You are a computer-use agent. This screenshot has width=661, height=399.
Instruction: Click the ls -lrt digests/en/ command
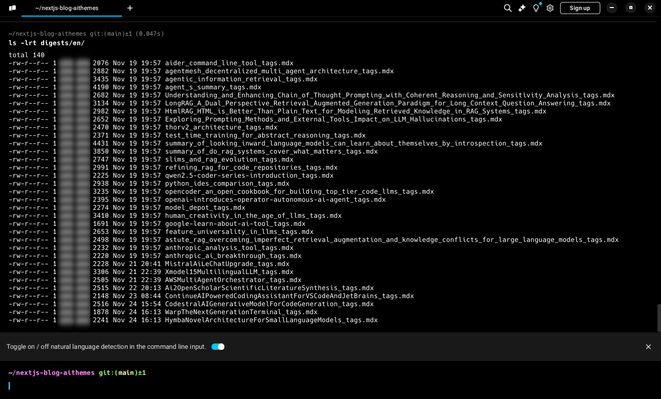(47, 43)
